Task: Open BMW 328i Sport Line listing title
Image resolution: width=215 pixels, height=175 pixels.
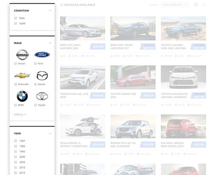Action: (122, 47)
